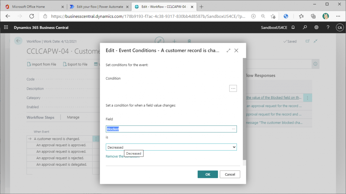Select 'An approval request is rejected.' row
Viewport: 346px width, 194px height.
tap(60, 158)
